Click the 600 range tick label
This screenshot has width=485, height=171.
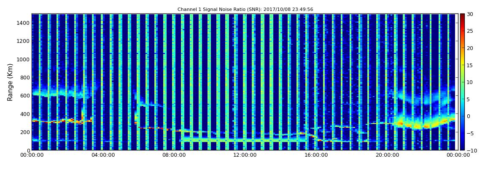25,95
